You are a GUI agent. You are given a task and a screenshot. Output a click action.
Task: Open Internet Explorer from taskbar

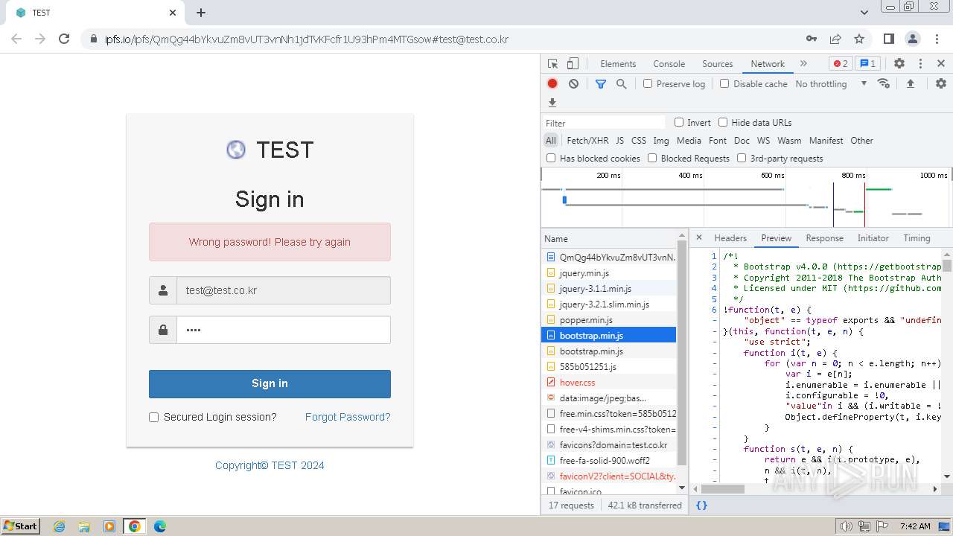click(59, 526)
